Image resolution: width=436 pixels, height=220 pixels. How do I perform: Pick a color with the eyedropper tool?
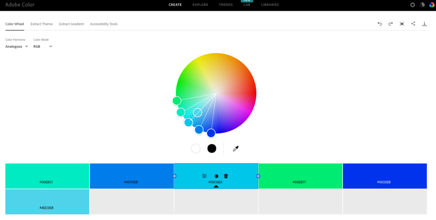click(x=236, y=148)
